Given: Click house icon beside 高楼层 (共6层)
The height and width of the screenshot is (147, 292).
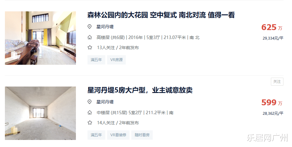Looking at the screenshot, I should (x=90, y=37).
